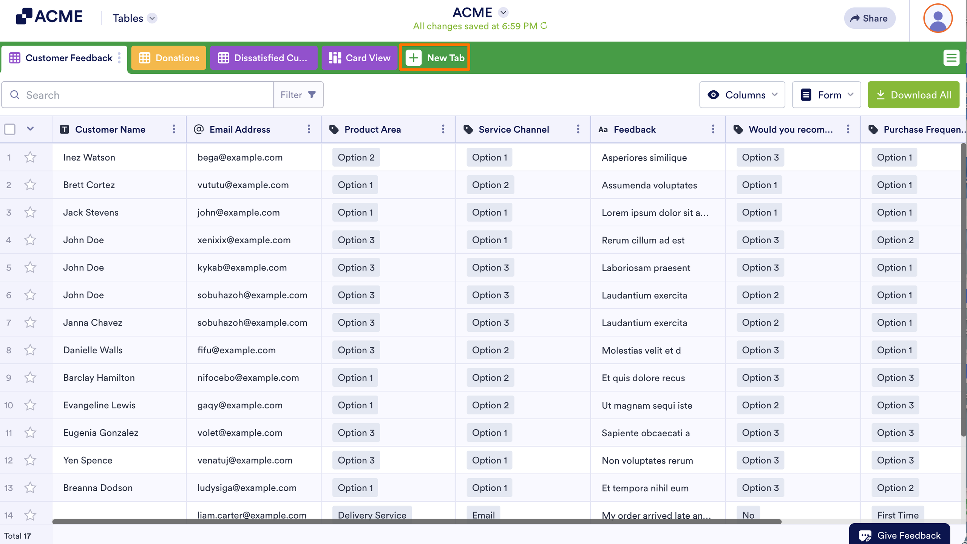The height and width of the screenshot is (544, 967).
Task: Open the Filter dropdown
Action: coord(298,95)
